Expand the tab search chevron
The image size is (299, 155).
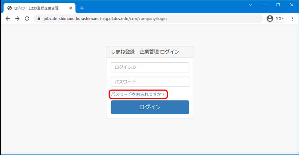tap(250, 5)
